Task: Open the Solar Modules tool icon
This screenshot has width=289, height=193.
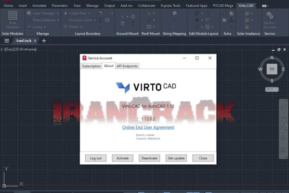Action: click(x=13, y=15)
